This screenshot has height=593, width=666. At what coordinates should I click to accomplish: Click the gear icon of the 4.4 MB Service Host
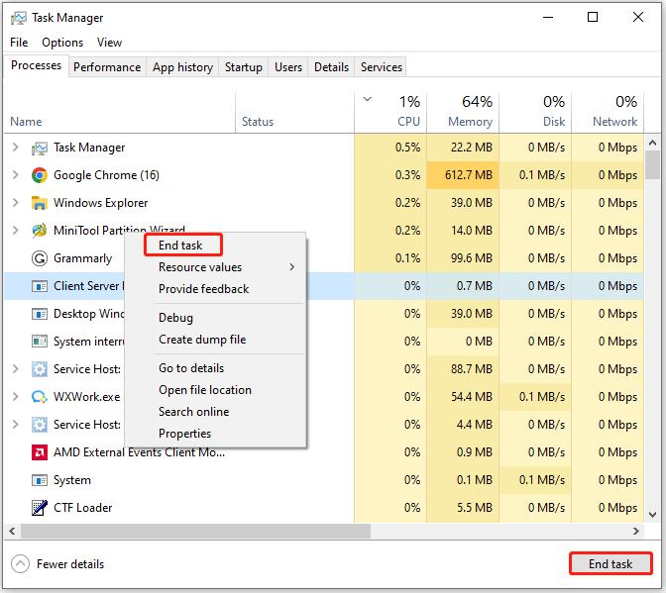tap(40, 425)
